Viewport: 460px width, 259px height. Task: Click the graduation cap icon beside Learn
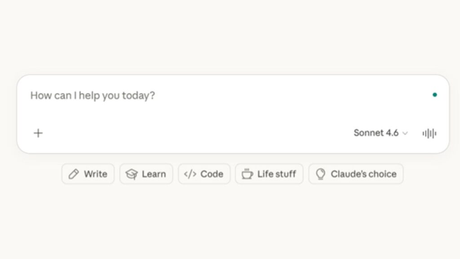131,174
